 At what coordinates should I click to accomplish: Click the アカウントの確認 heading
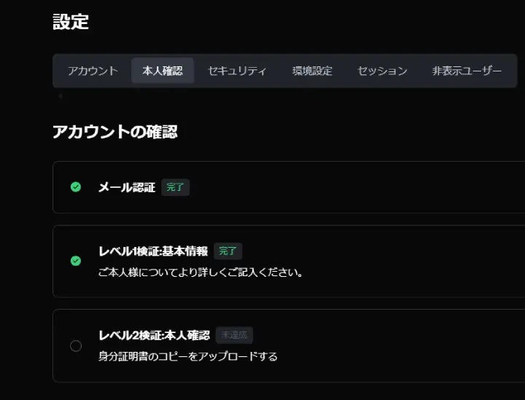click(x=115, y=132)
